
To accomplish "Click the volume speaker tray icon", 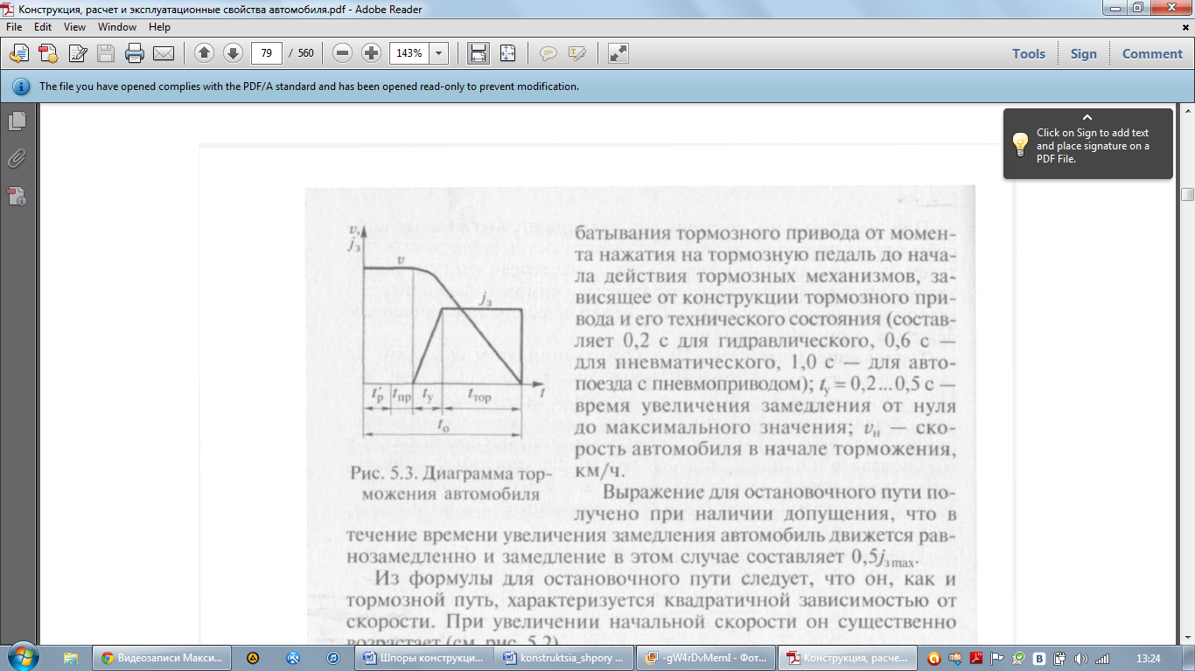I will click(x=1080, y=658).
